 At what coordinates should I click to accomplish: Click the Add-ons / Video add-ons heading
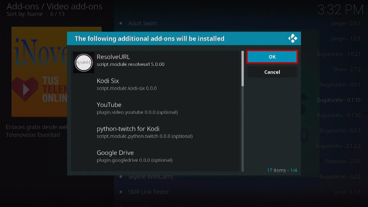point(55,6)
